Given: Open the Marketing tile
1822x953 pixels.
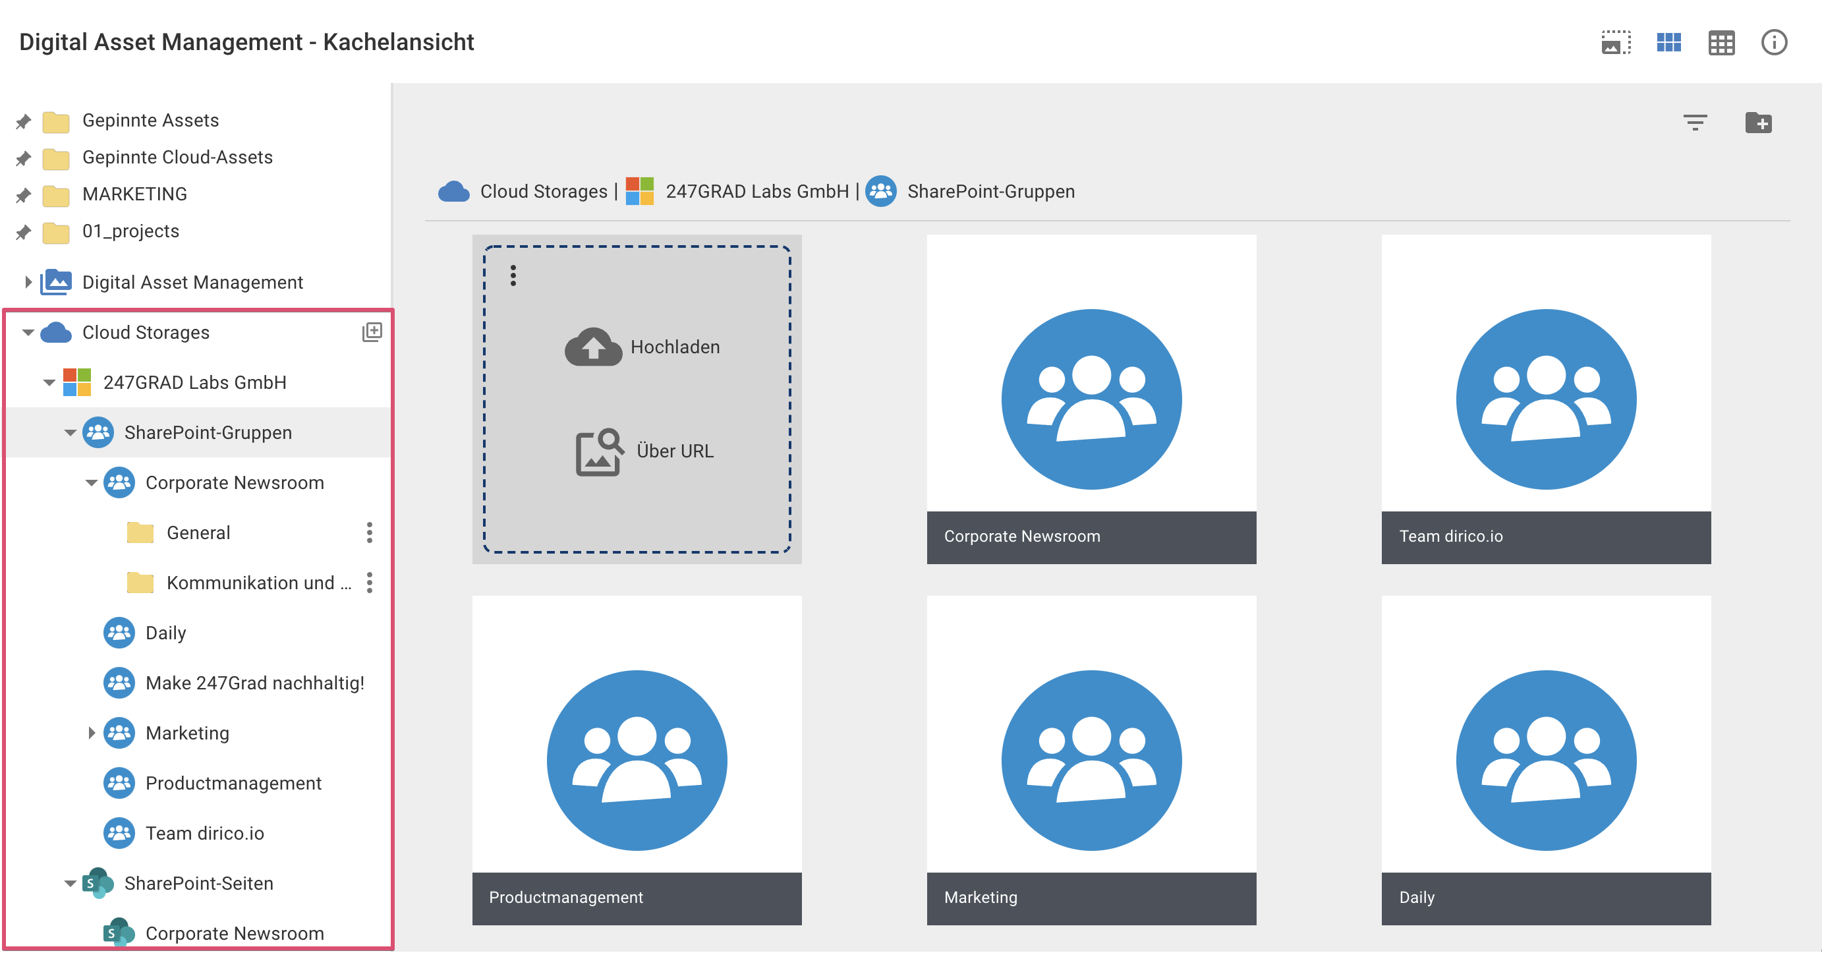Looking at the screenshot, I should pos(1091,760).
